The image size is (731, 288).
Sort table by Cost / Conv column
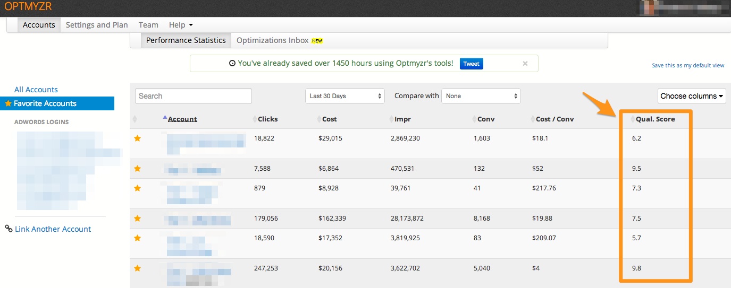click(554, 119)
